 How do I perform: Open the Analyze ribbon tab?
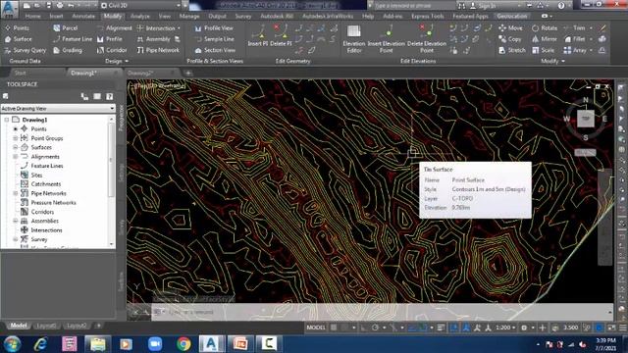click(x=139, y=16)
